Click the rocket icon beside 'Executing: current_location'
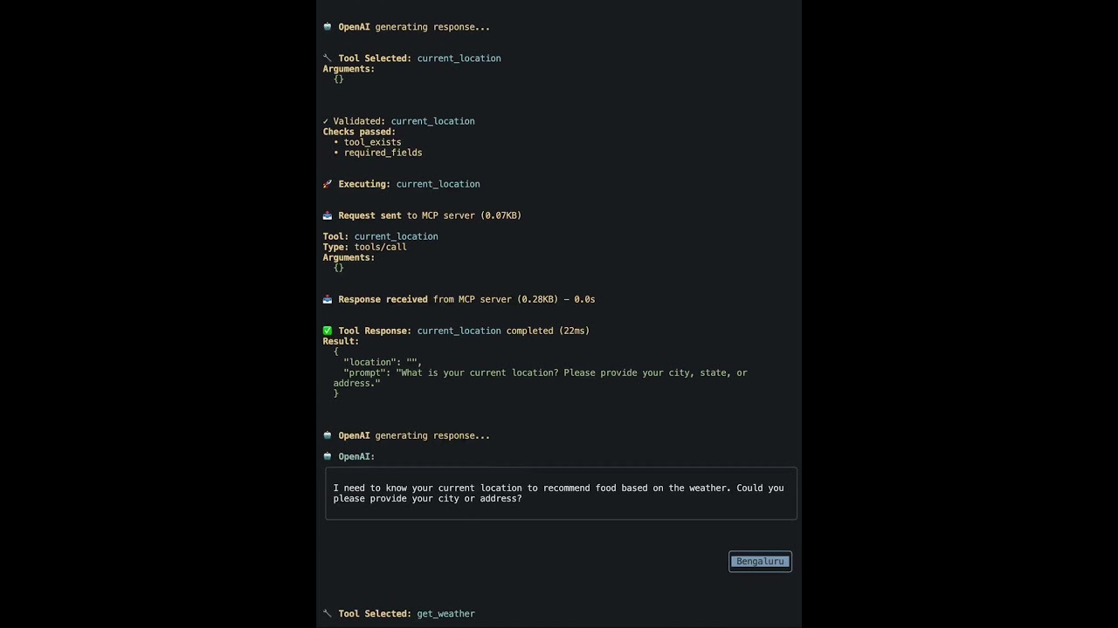This screenshot has width=1118, height=628. pos(328,184)
